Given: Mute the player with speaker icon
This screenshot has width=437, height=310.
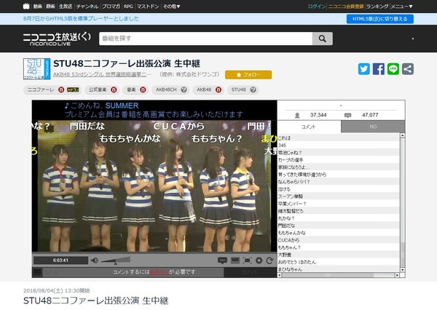Looking at the screenshot, I should [x=95, y=260].
